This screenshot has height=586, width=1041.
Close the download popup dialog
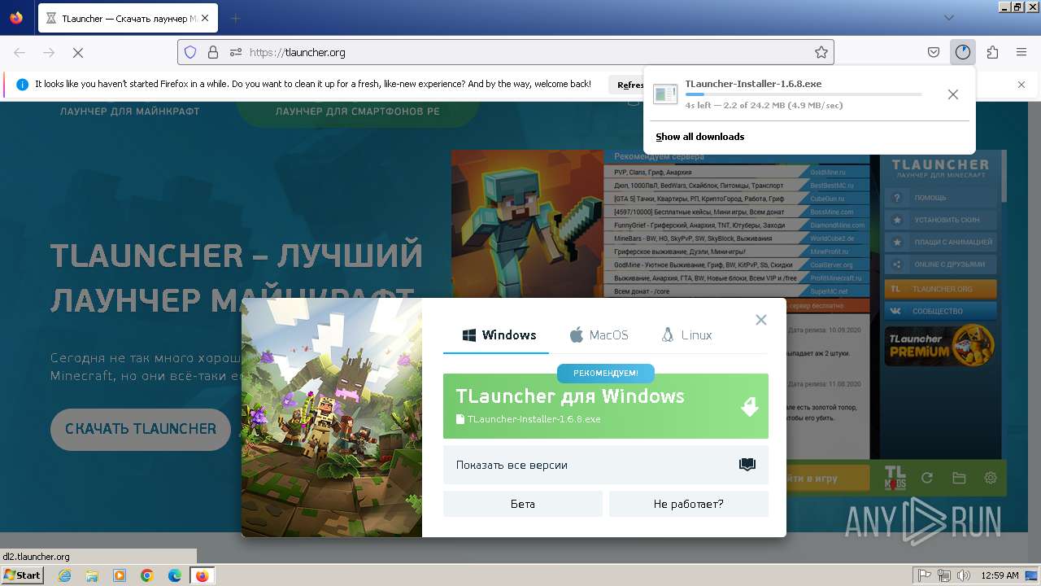tap(761, 320)
